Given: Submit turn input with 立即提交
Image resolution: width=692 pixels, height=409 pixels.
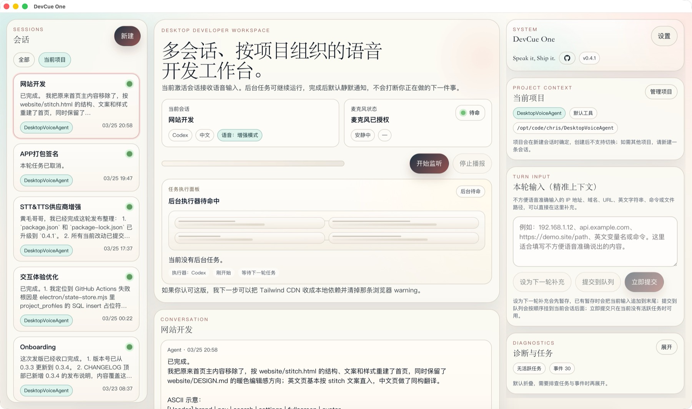Looking at the screenshot, I should click(644, 281).
